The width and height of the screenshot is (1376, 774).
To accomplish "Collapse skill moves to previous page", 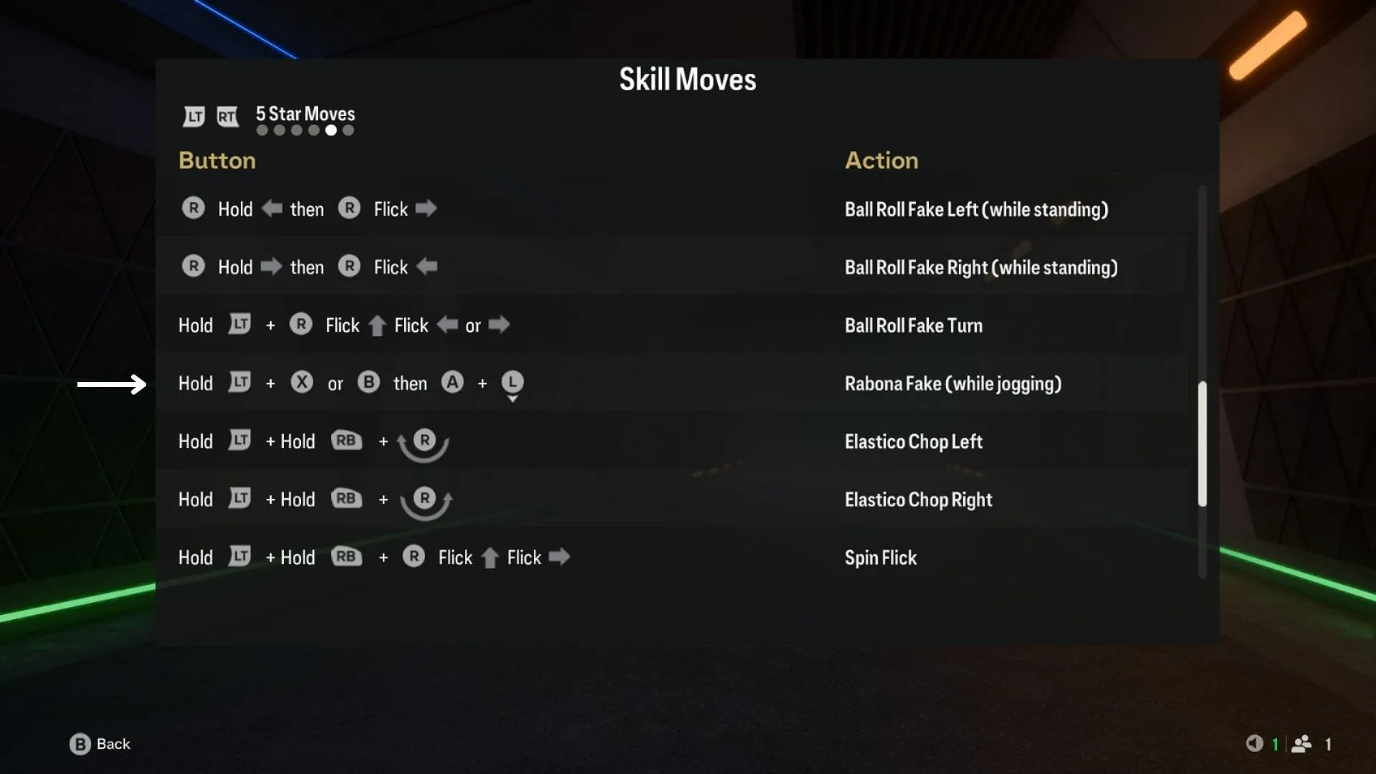I will pos(195,116).
